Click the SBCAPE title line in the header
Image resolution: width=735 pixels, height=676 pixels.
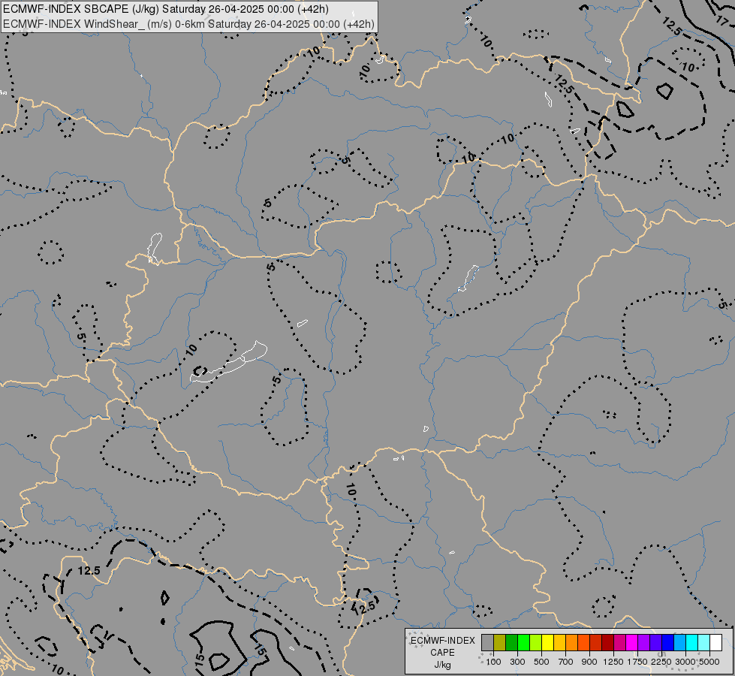tap(166, 9)
